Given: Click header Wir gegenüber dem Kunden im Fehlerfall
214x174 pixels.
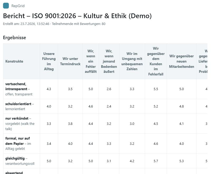Looking at the screenshot, I should [156, 61].
